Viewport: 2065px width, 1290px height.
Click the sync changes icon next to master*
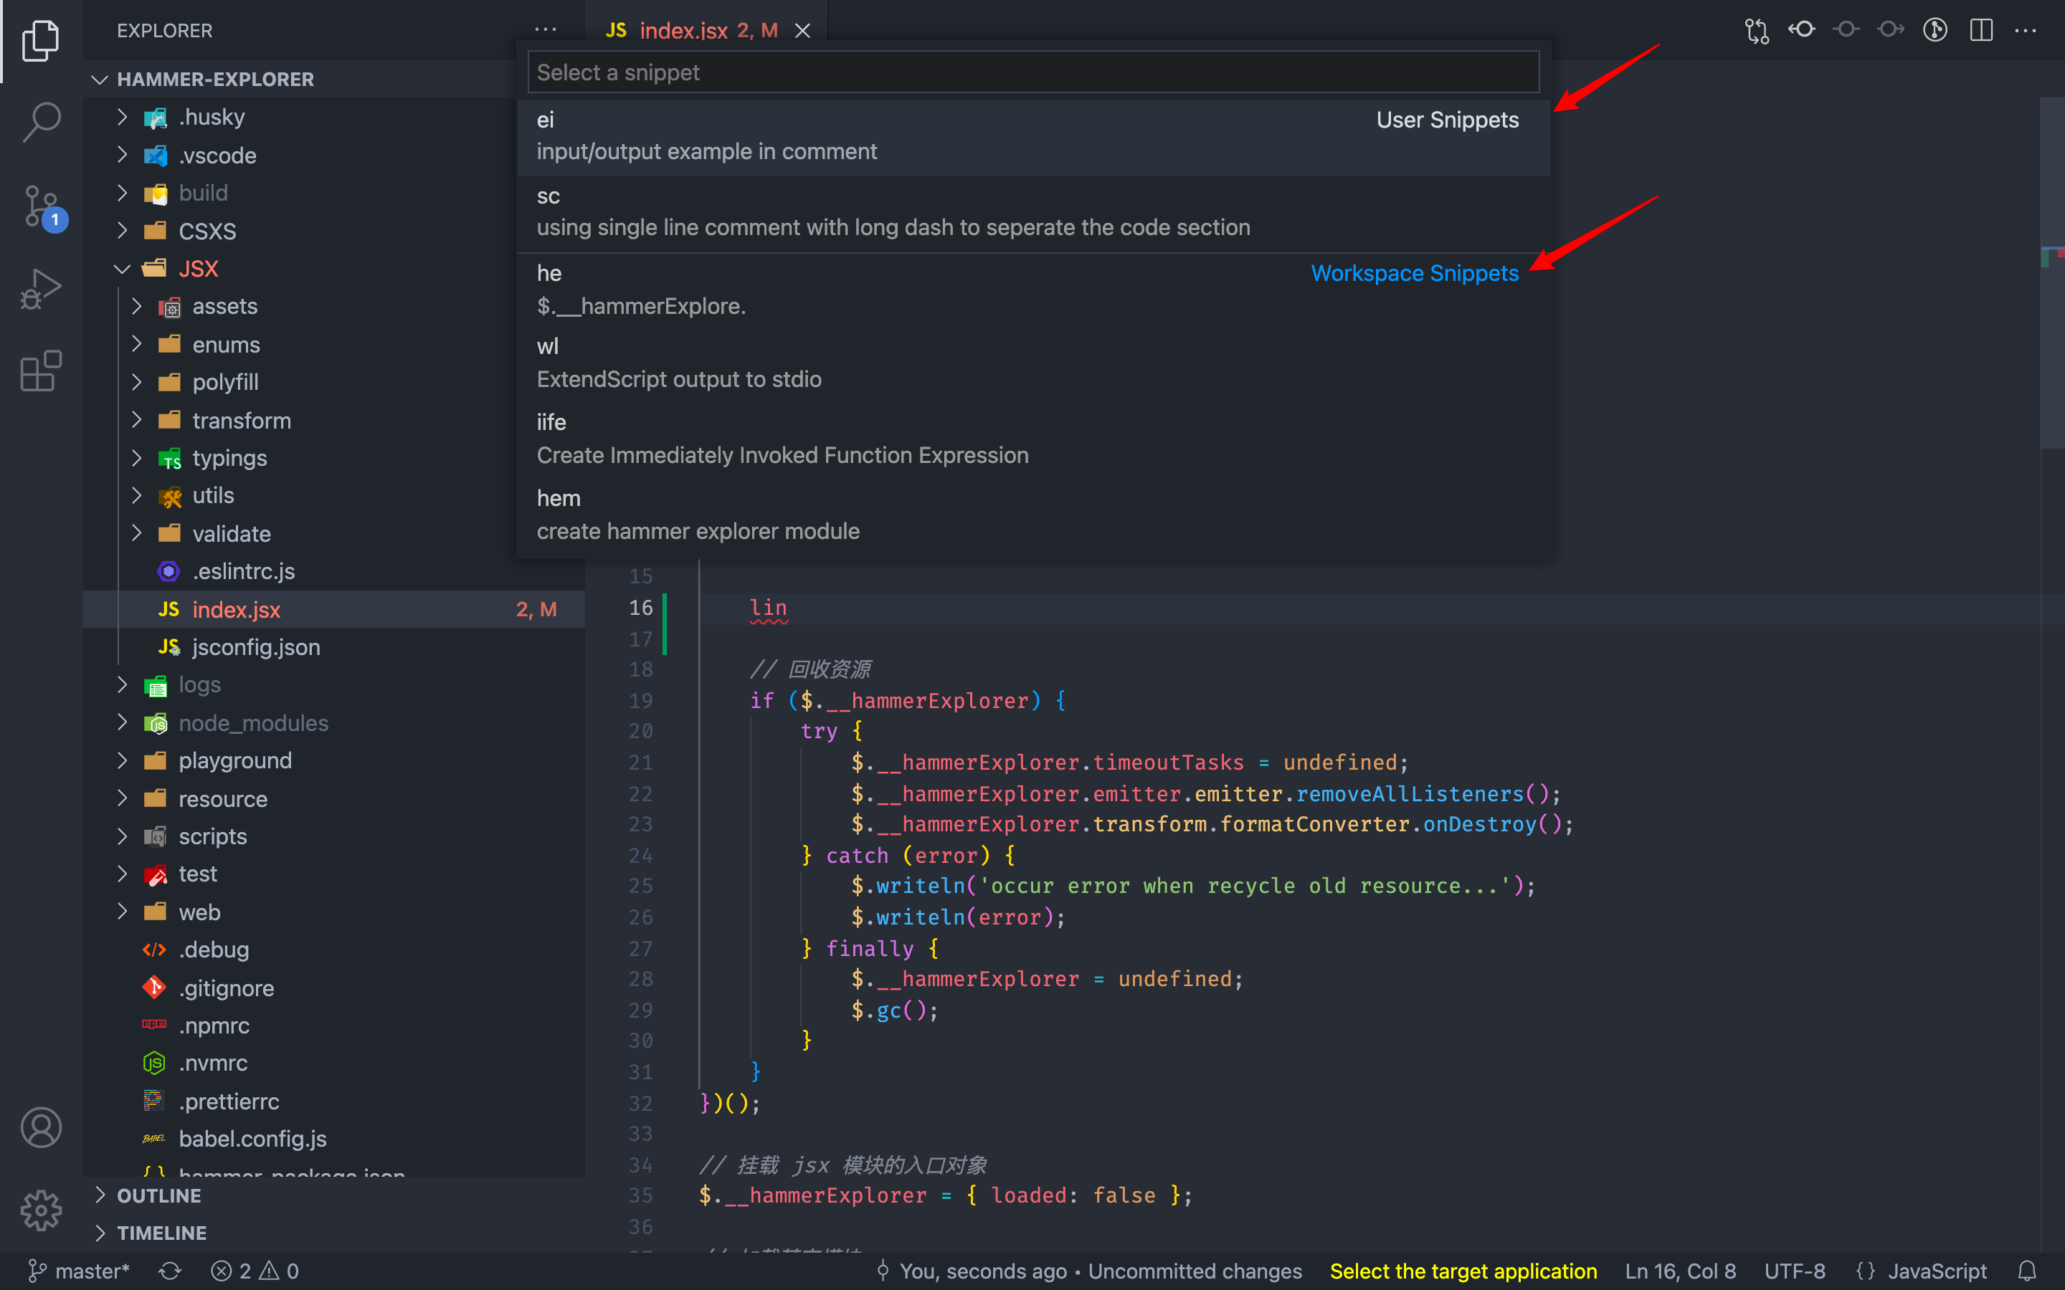coord(170,1271)
